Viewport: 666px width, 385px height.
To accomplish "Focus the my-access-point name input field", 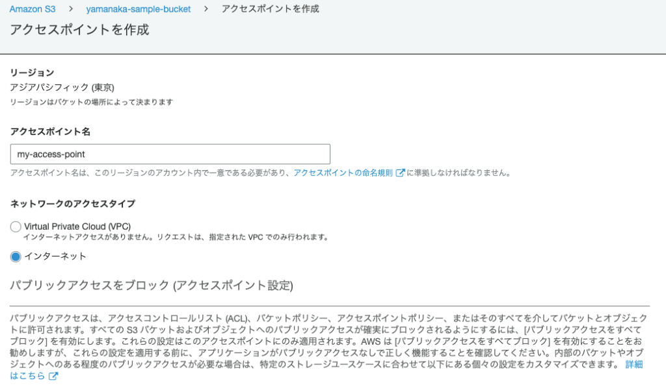I will [170, 155].
